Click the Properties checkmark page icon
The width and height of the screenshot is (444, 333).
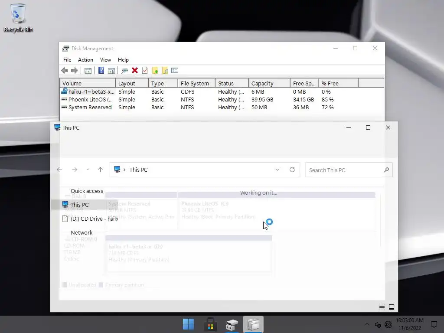145,71
